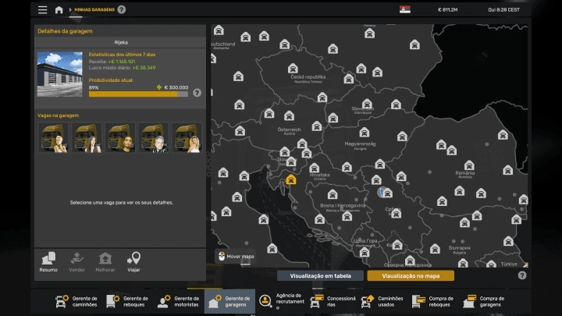The height and width of the screenshot is (316, 562).
Task: Click the Minhas Garagens breadcrumb
Action: coord(94,9)
